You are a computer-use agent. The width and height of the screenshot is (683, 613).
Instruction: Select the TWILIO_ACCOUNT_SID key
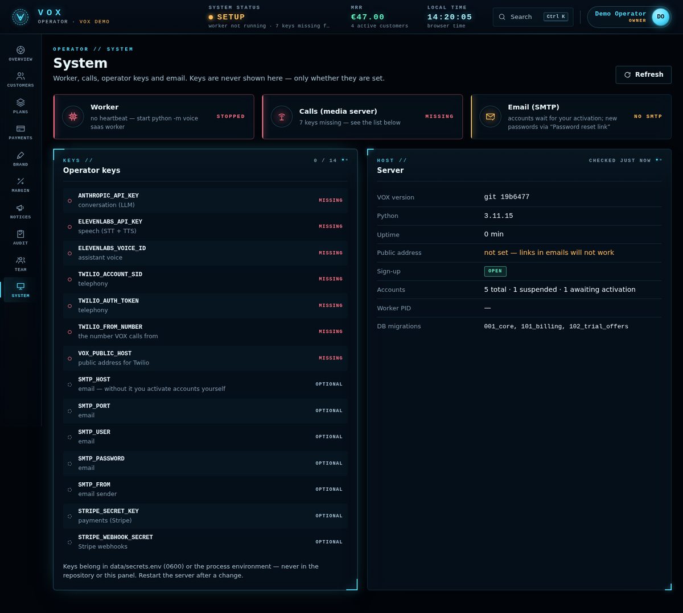coord(205,279)
